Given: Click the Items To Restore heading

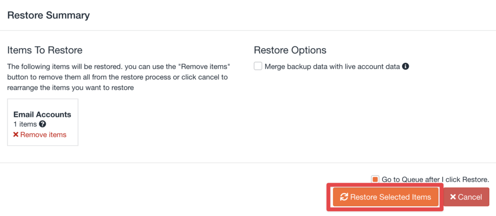Looking at the screenshot, I should tap(45, 50).
